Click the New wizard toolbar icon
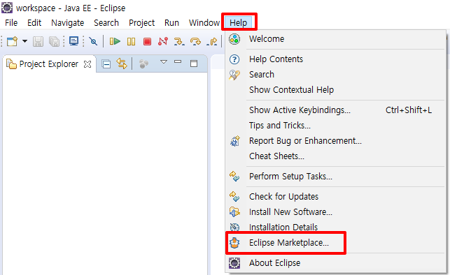 [x=12, y=42]
